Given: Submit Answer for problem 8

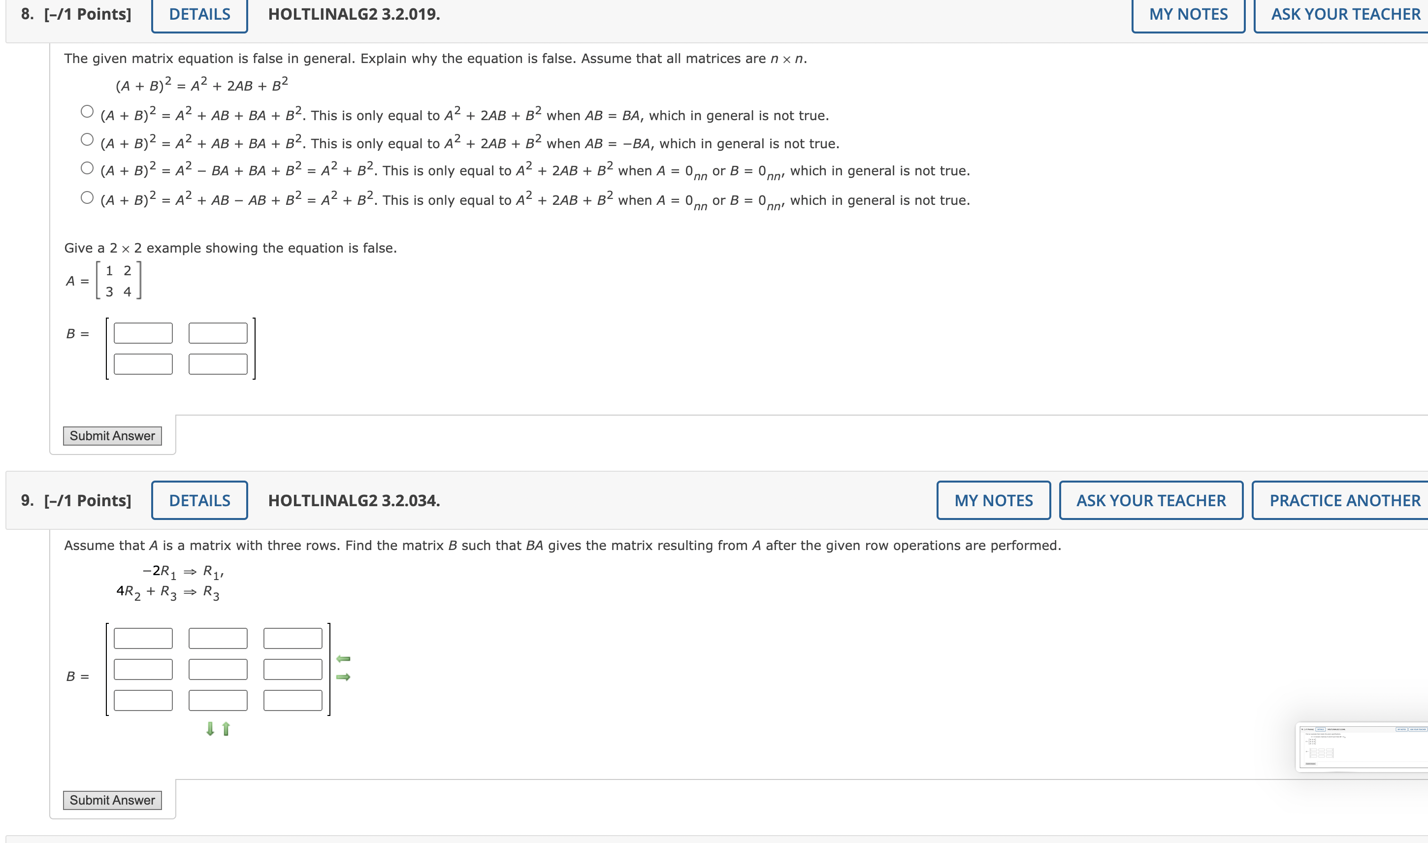Looking at the screenshot, I should pyautogui.click(x=112, y=436).
